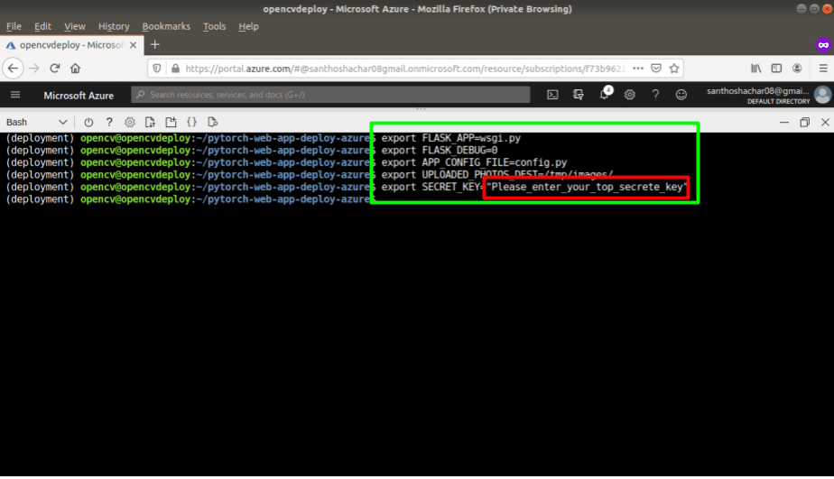Open Directory and subscription filter
Screen dimensions: 834x479
(x=579, y=95)
